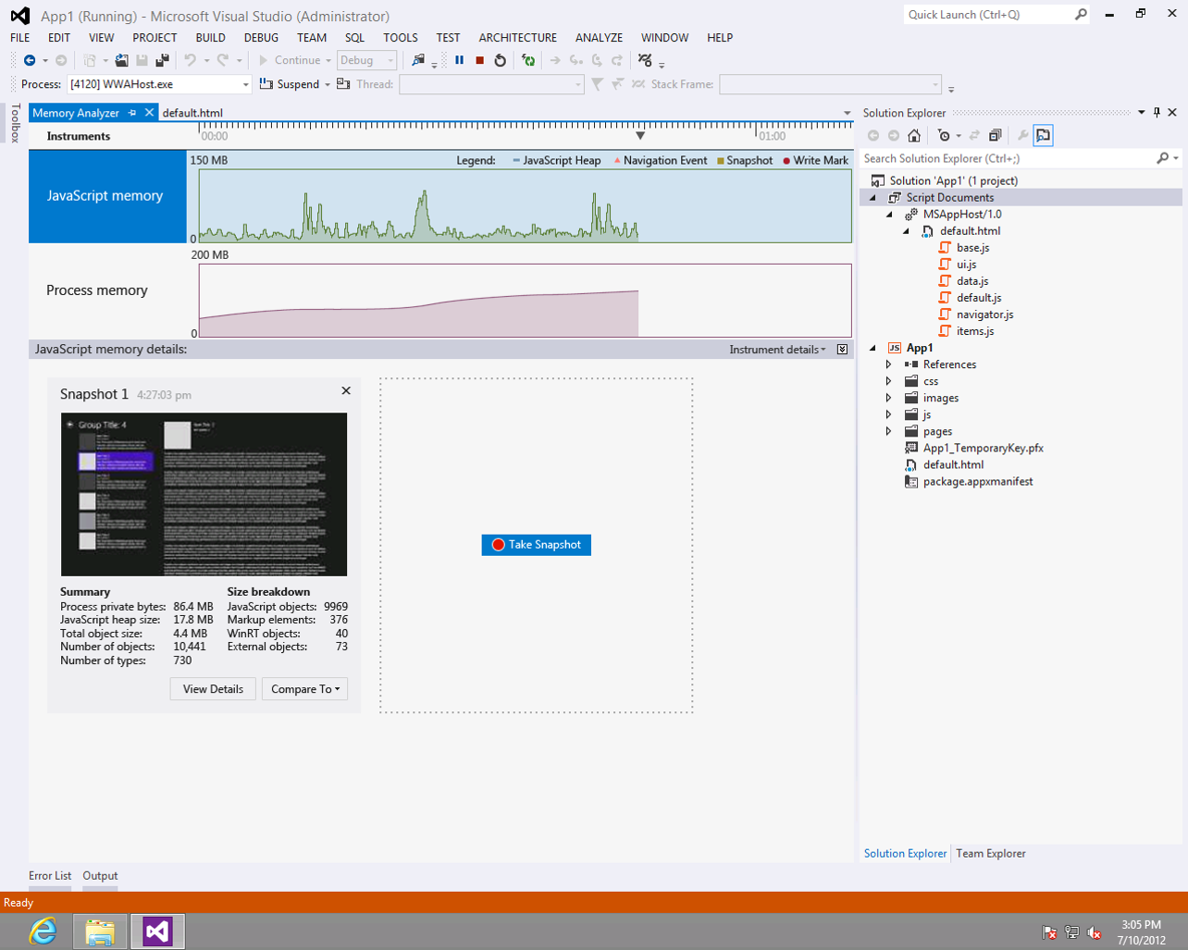The image size is (1188, 950).
Task: Open the Toolbox side panel
Action: click(x=15, y=123)
